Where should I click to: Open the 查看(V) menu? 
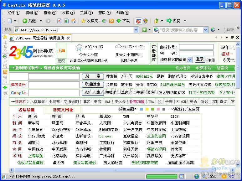point(50,13)
